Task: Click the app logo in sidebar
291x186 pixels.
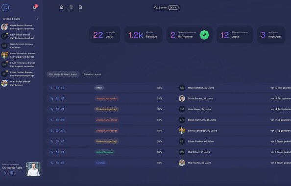Action: pos(5,8)
